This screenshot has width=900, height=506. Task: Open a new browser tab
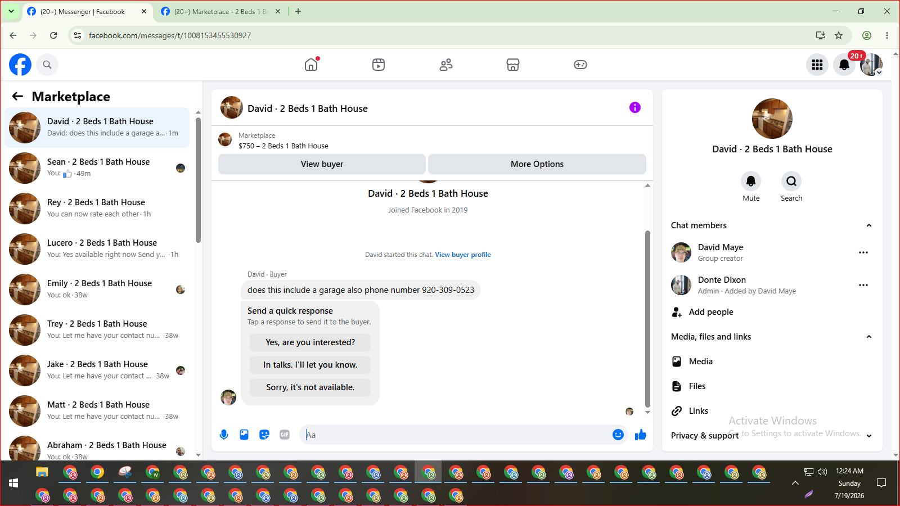click(x=298, y=11)
